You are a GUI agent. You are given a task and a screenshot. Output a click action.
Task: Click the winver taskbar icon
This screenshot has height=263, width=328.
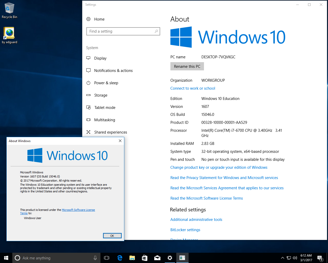pyautogui.click(x=182, y=258)
